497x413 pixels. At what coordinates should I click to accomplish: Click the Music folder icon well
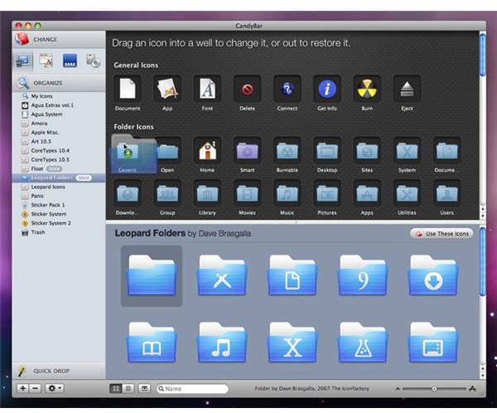tap(287, 193)
